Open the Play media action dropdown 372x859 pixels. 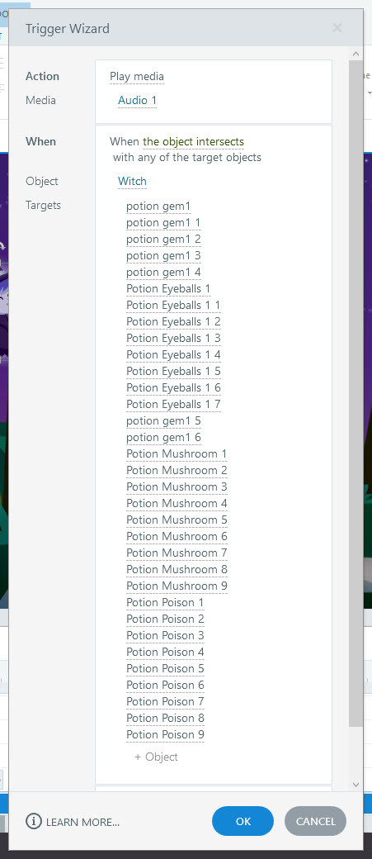(137, 76)
